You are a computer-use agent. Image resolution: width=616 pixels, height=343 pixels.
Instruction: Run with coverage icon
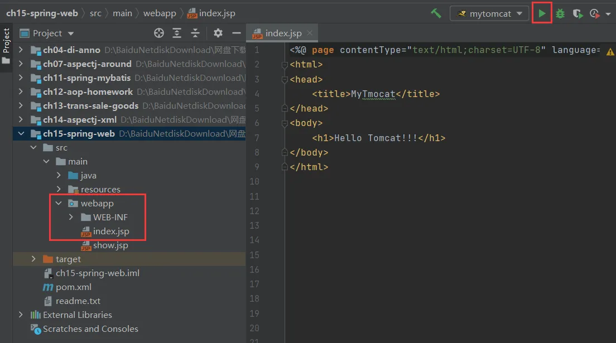(x=577, y=14)
